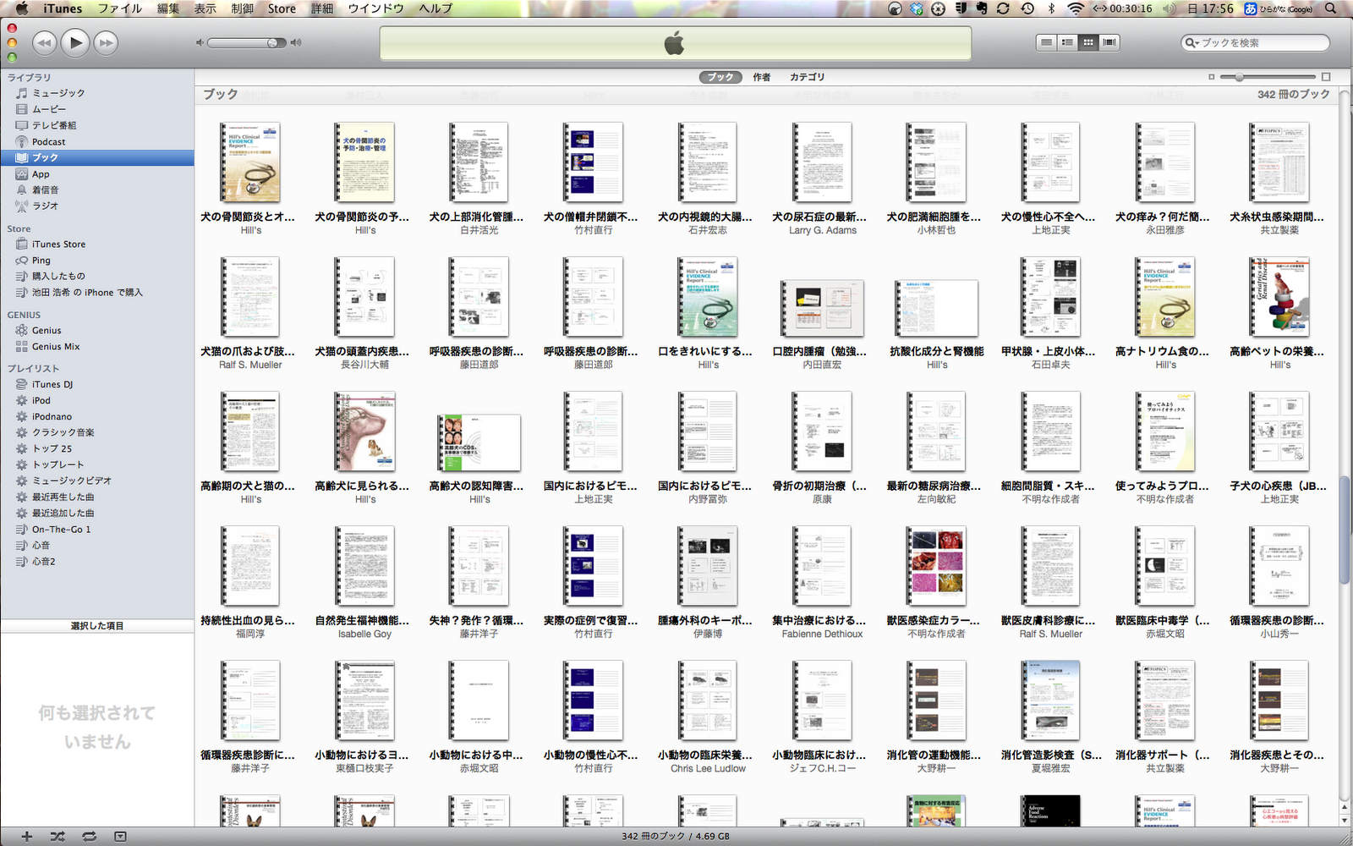Screen dimensions: 1353x846
Task: Skip to next track button
Action: point(106,42)
